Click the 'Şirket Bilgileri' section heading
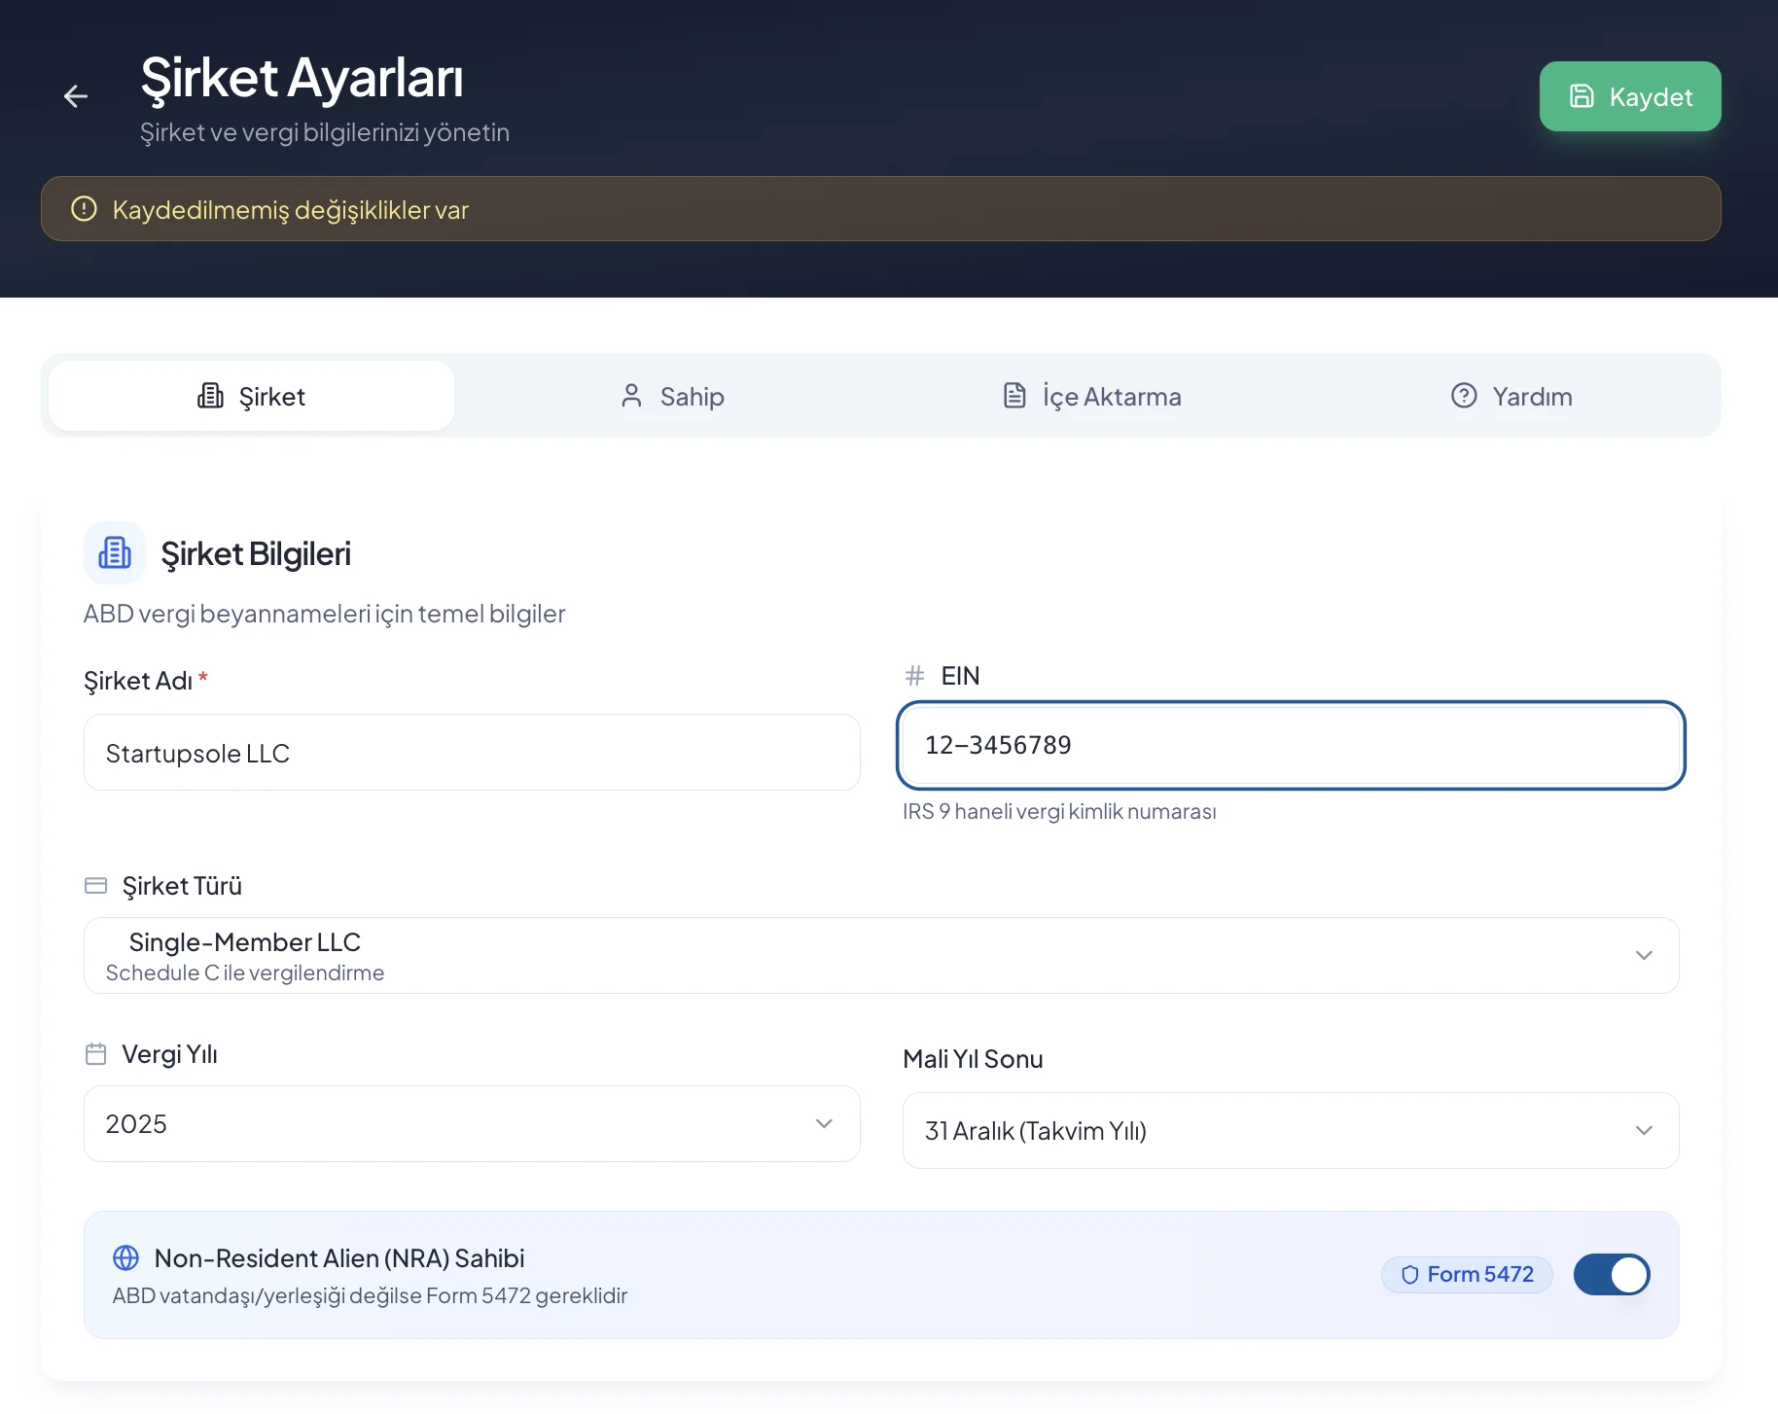The height and width of the screenshot is (1414, 1778). click(x=256, y=553)
